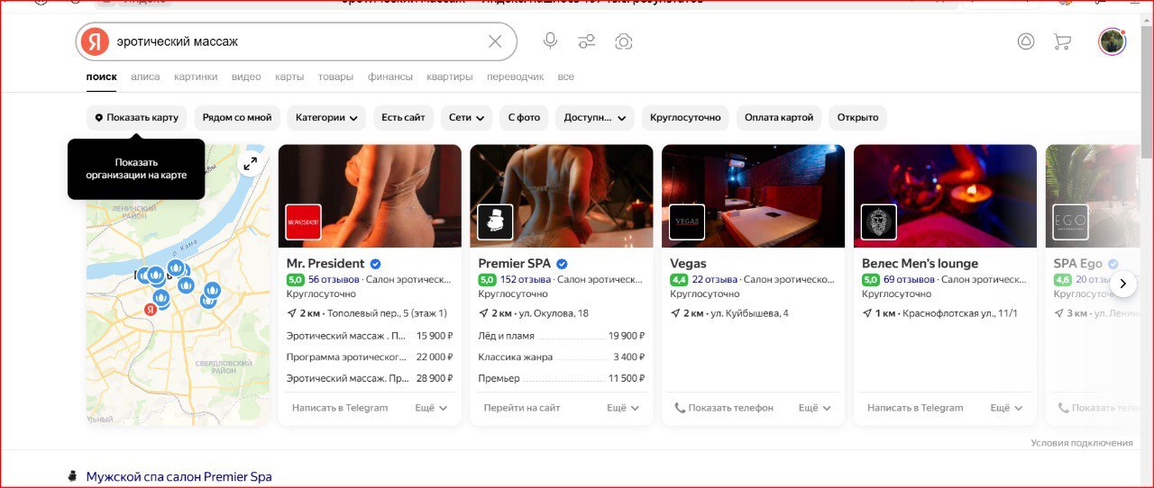
Task: Open the Категории filter dropdown
Action: coord(326,117)
